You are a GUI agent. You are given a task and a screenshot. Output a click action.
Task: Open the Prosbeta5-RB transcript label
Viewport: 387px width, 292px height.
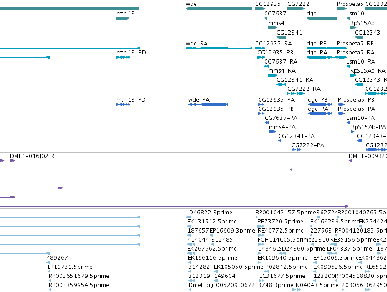356,44
